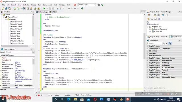182x102 pixels.
Task: Click the Save desktop layout icon
Action: tap(99, 5)
